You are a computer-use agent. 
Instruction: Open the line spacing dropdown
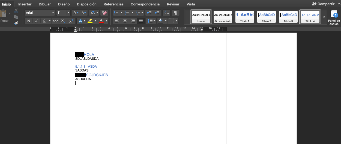click(151, 21)
